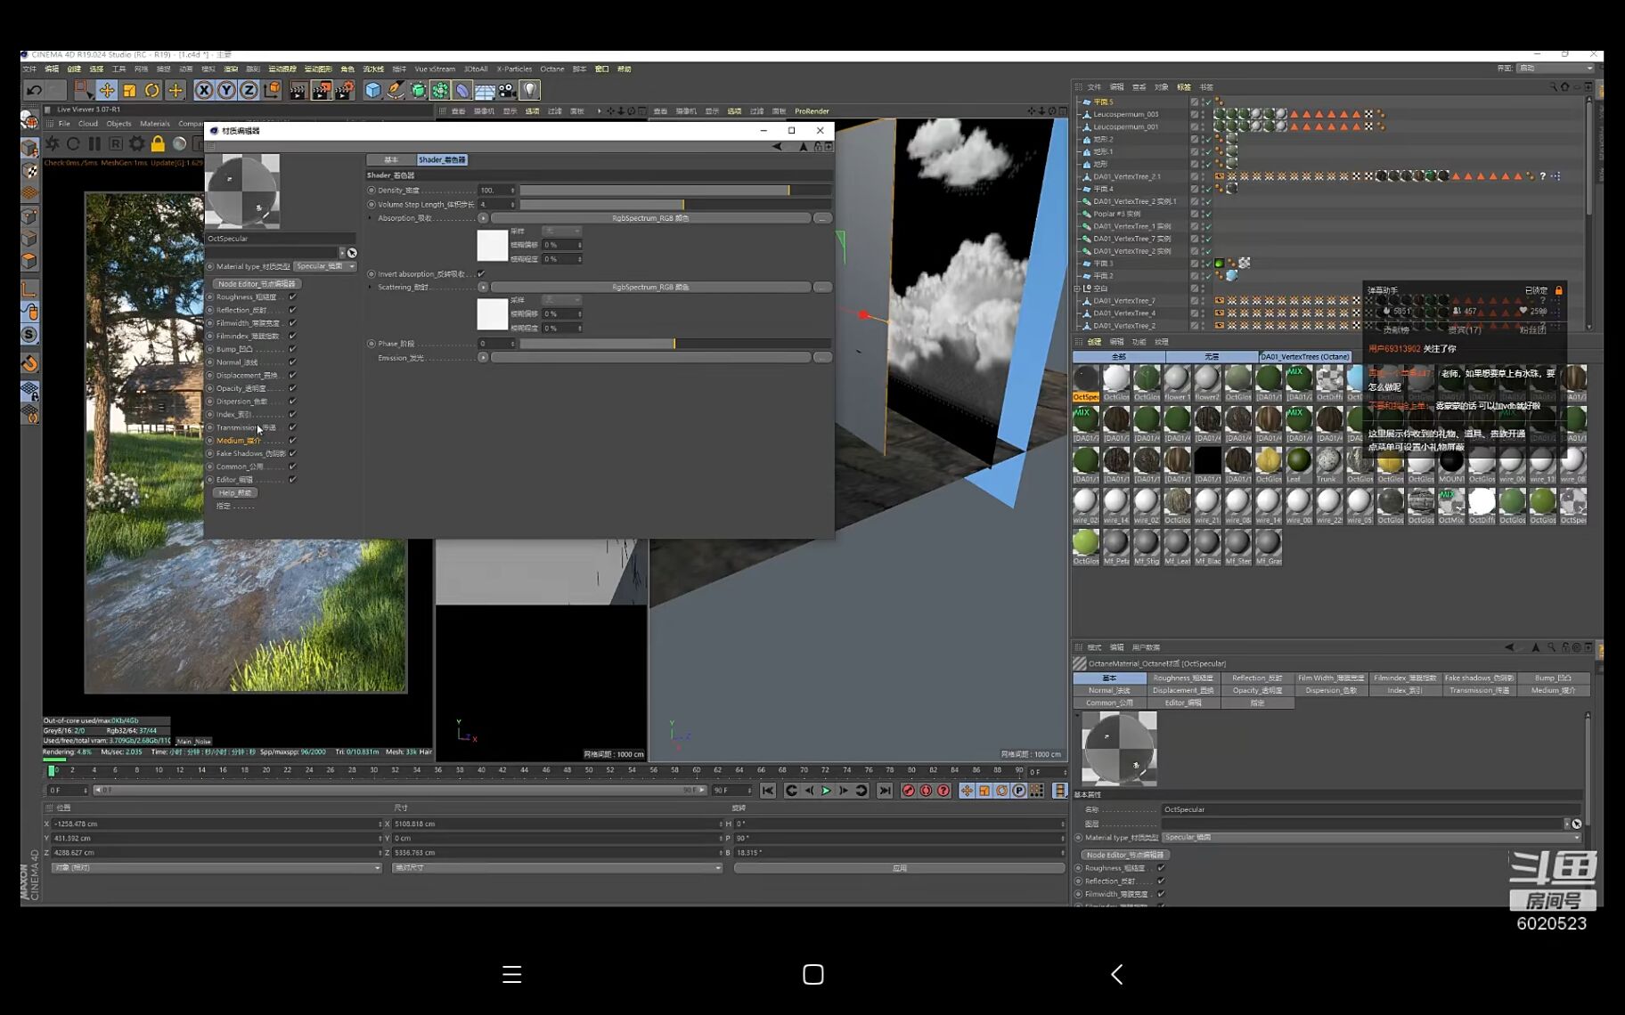1625x1015 pixels.
Task: Expand the Emission texture arrow button
Action: [483, 357]
